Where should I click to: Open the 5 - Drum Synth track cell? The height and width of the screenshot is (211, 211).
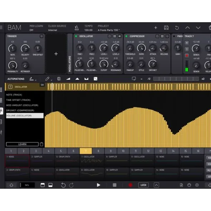67,161
